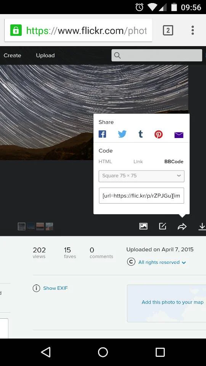
Task: Switch to the HTML code tab
Action: [x=105, y=162]
